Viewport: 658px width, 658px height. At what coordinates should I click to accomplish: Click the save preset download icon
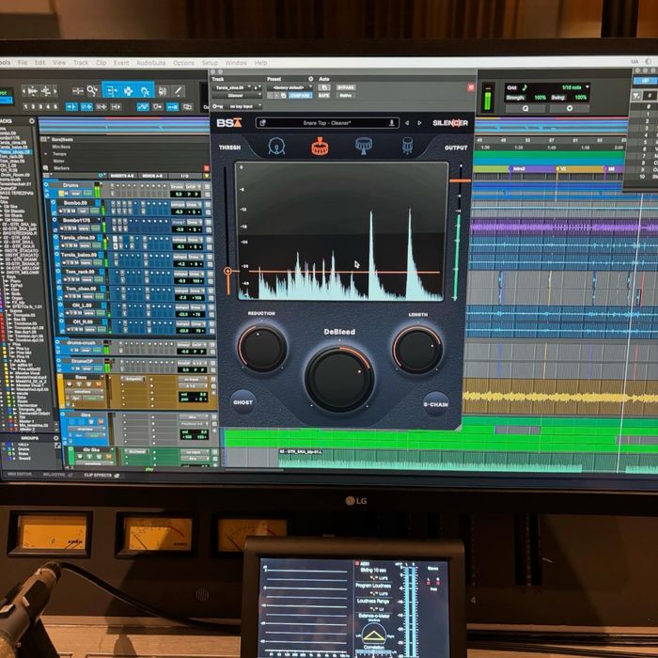pyautogui.click(x=391, y=122)
